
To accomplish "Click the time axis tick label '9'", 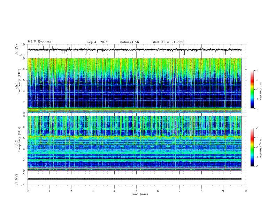I will click(x=223, y=191).
